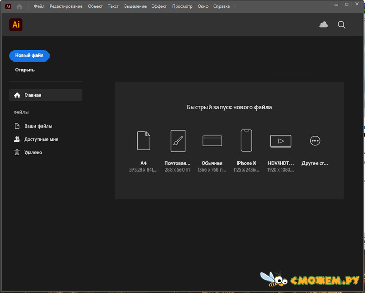The image size is (365, 293).
Task: Click the 1920 x 1080 size text
Action: point(281,170)
